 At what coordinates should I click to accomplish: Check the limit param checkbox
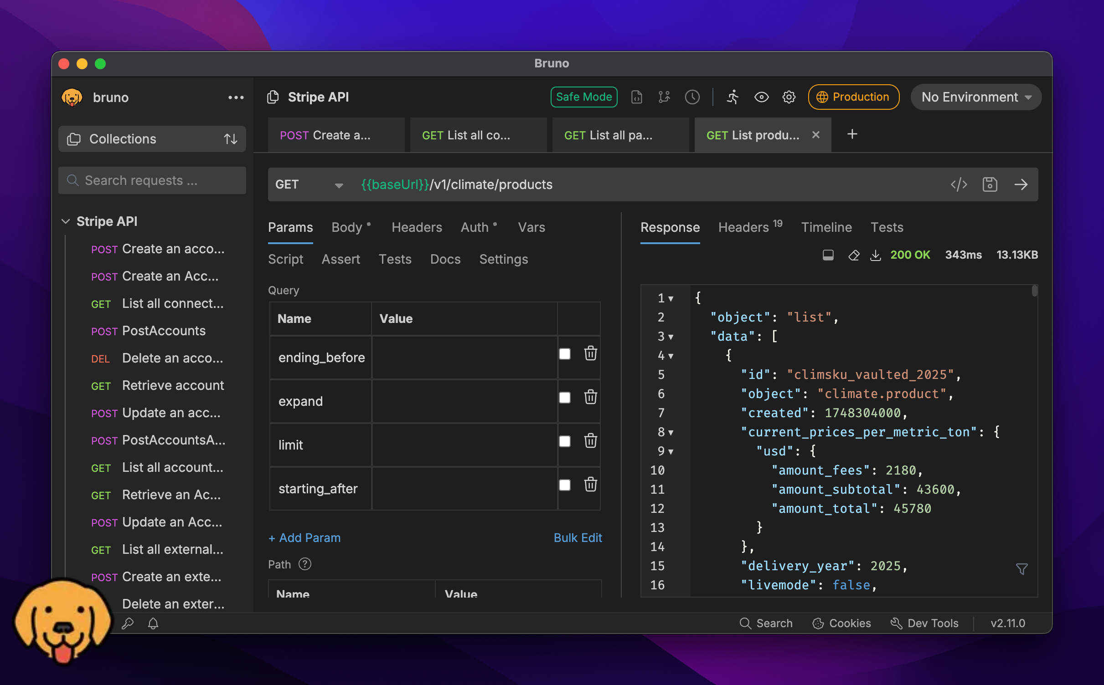(x=565, y=441)
